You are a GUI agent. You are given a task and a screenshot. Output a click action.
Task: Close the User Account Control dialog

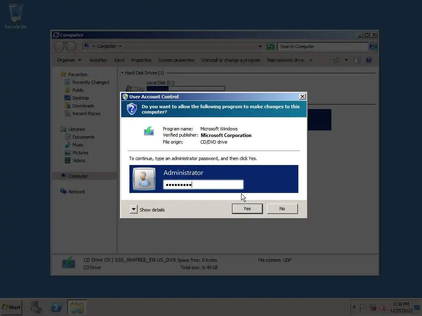(302, 96)
